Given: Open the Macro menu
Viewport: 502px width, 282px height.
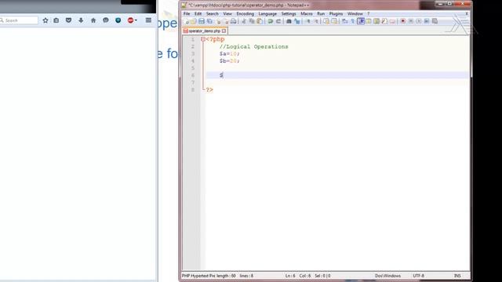Looking at the screenshot, I should point(307,14).
